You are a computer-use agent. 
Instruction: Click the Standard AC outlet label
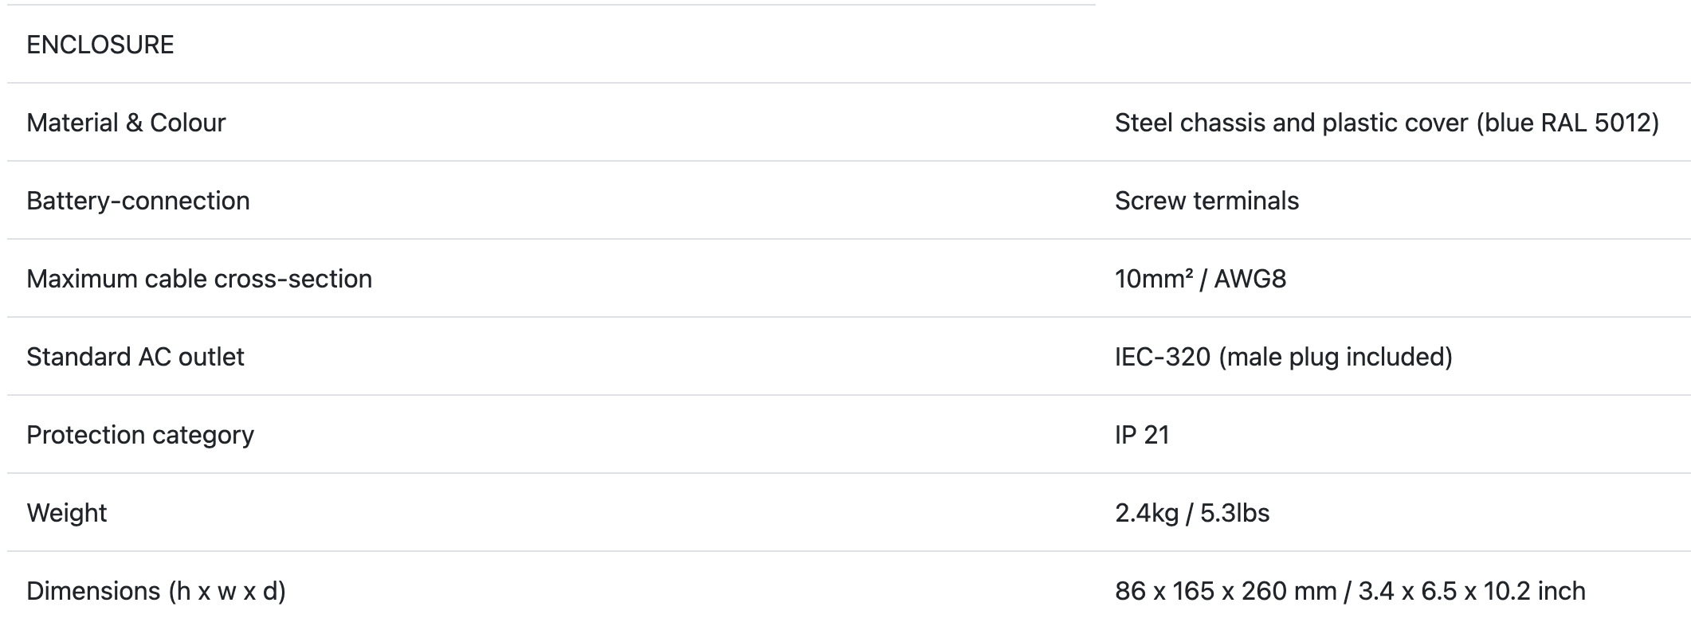pyautogui.click(x=135, y=357)
